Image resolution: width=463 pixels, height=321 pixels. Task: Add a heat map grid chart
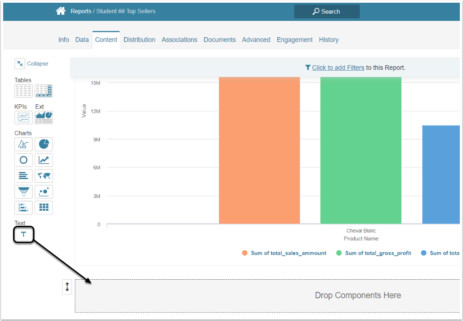(43, 208)
